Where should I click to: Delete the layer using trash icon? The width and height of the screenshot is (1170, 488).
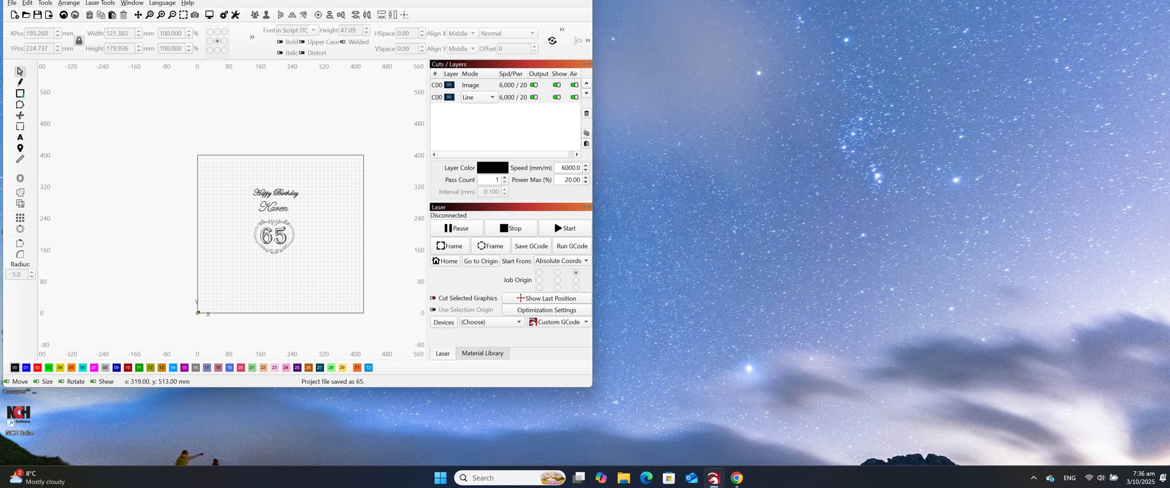pos(586,113)
